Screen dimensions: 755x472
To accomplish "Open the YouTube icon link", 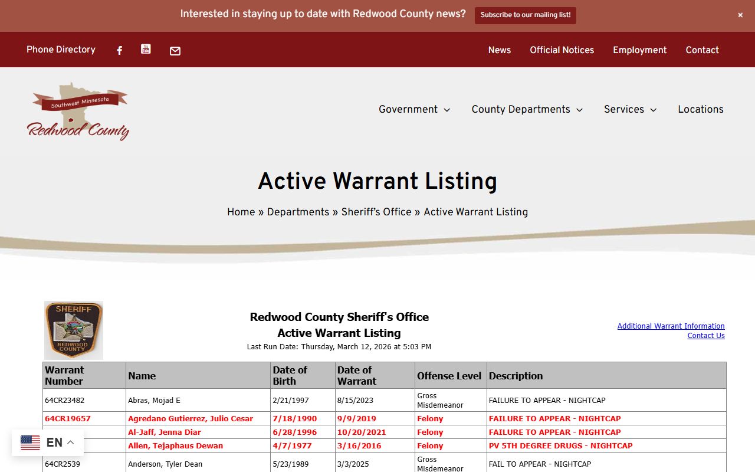I will (146, 49).
